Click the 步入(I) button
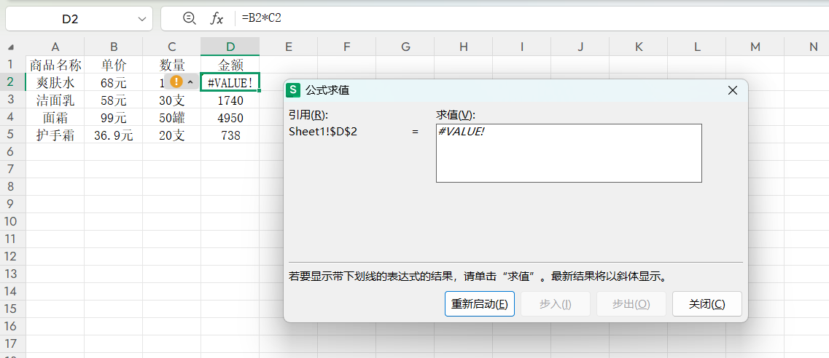This screenshot has width=829, height=358. (x=555, y=304)
